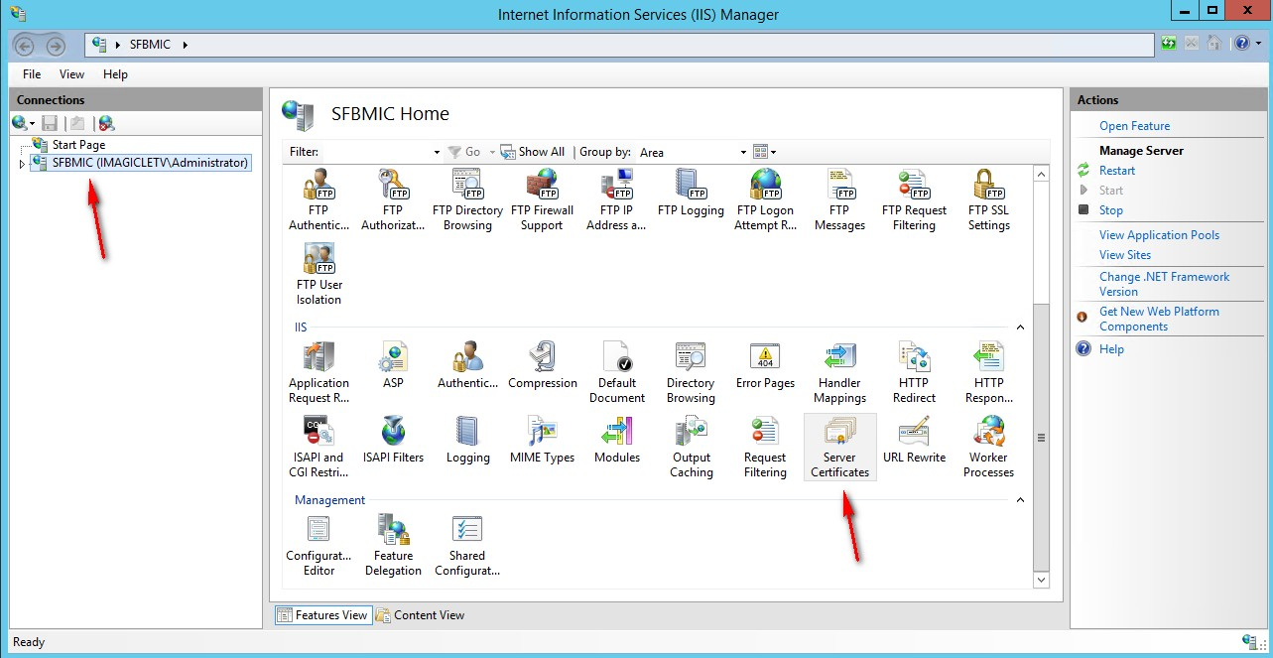
Task: Select the FTP Firewall Support icon
Action: click(542, 199)
